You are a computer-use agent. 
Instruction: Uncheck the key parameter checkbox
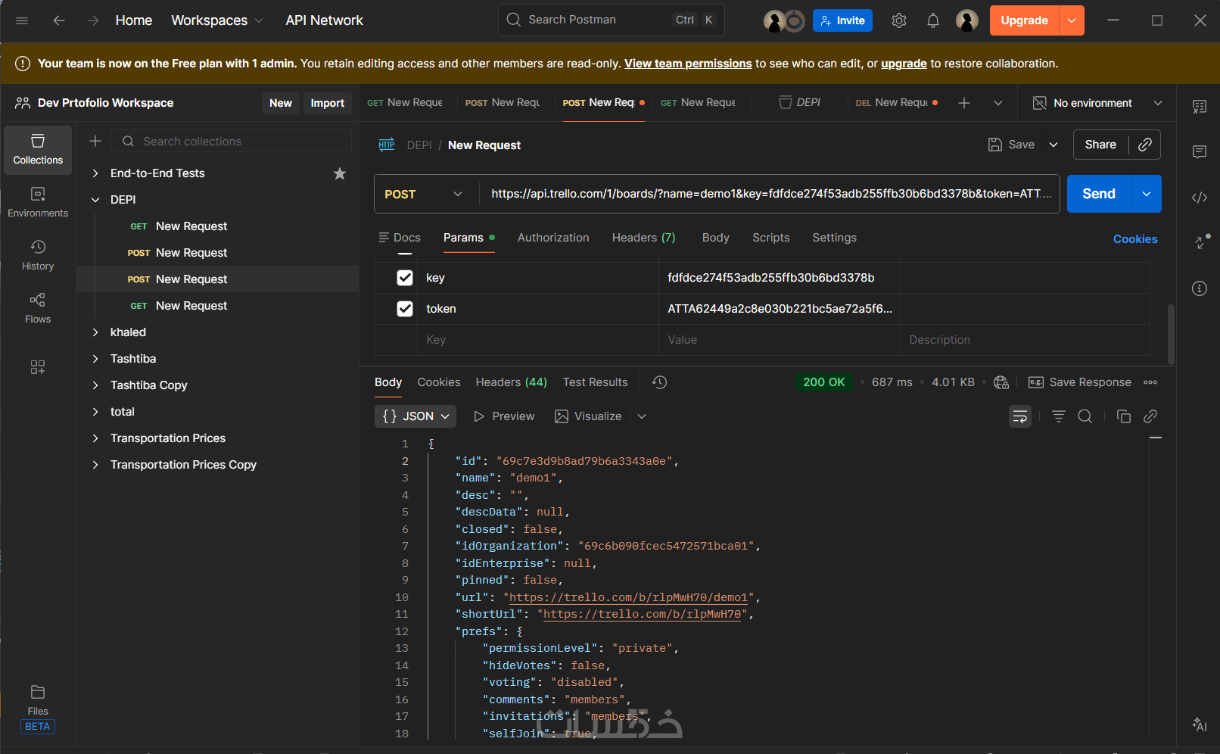[405, 278]
